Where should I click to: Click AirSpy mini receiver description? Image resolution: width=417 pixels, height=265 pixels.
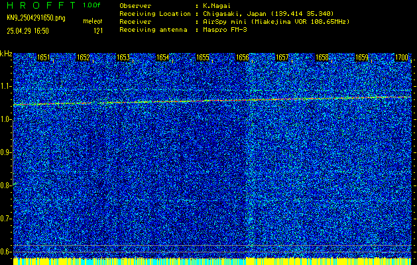276,22
